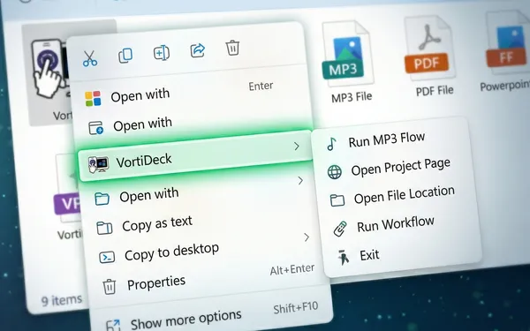Click the paperclip icon beside Run Workflow
This screenshot has width=530, height=331.
tap(340, 229)
